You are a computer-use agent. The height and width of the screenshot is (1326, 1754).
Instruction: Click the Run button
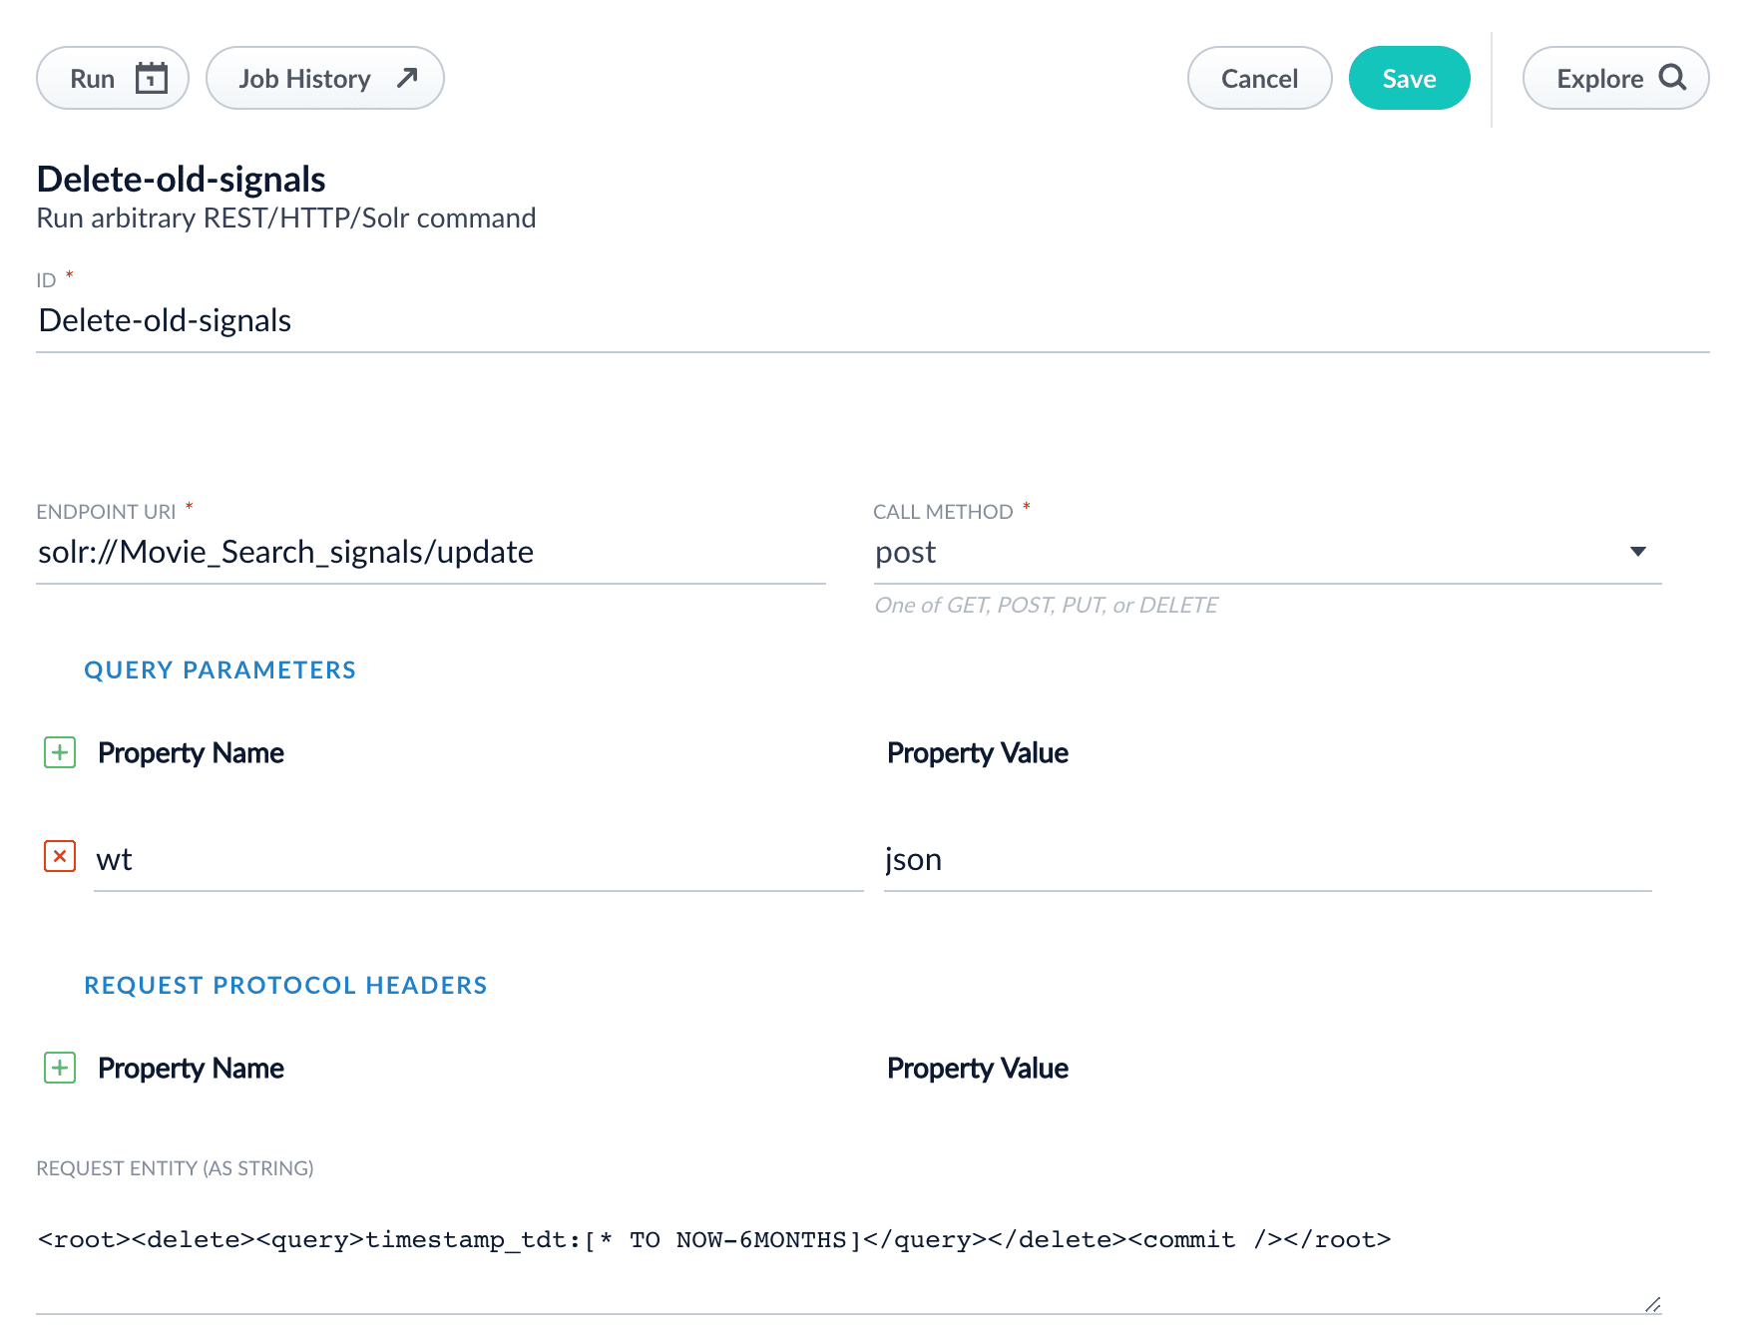pyautogui.click(x=113, y=78)
